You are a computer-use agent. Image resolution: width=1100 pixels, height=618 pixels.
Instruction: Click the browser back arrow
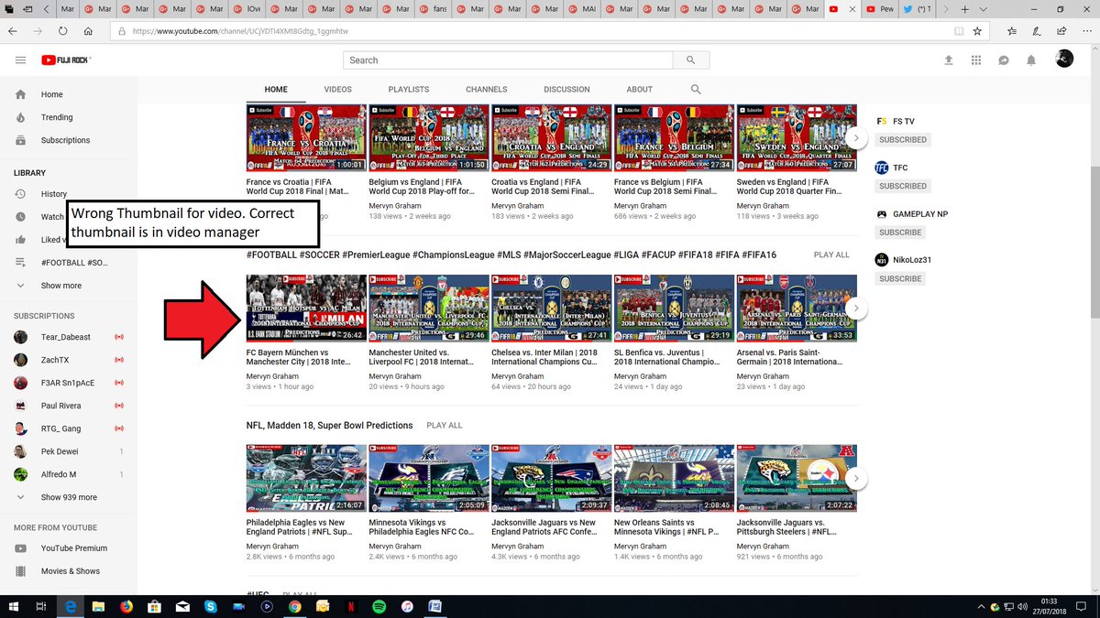(x=14, y=30)
